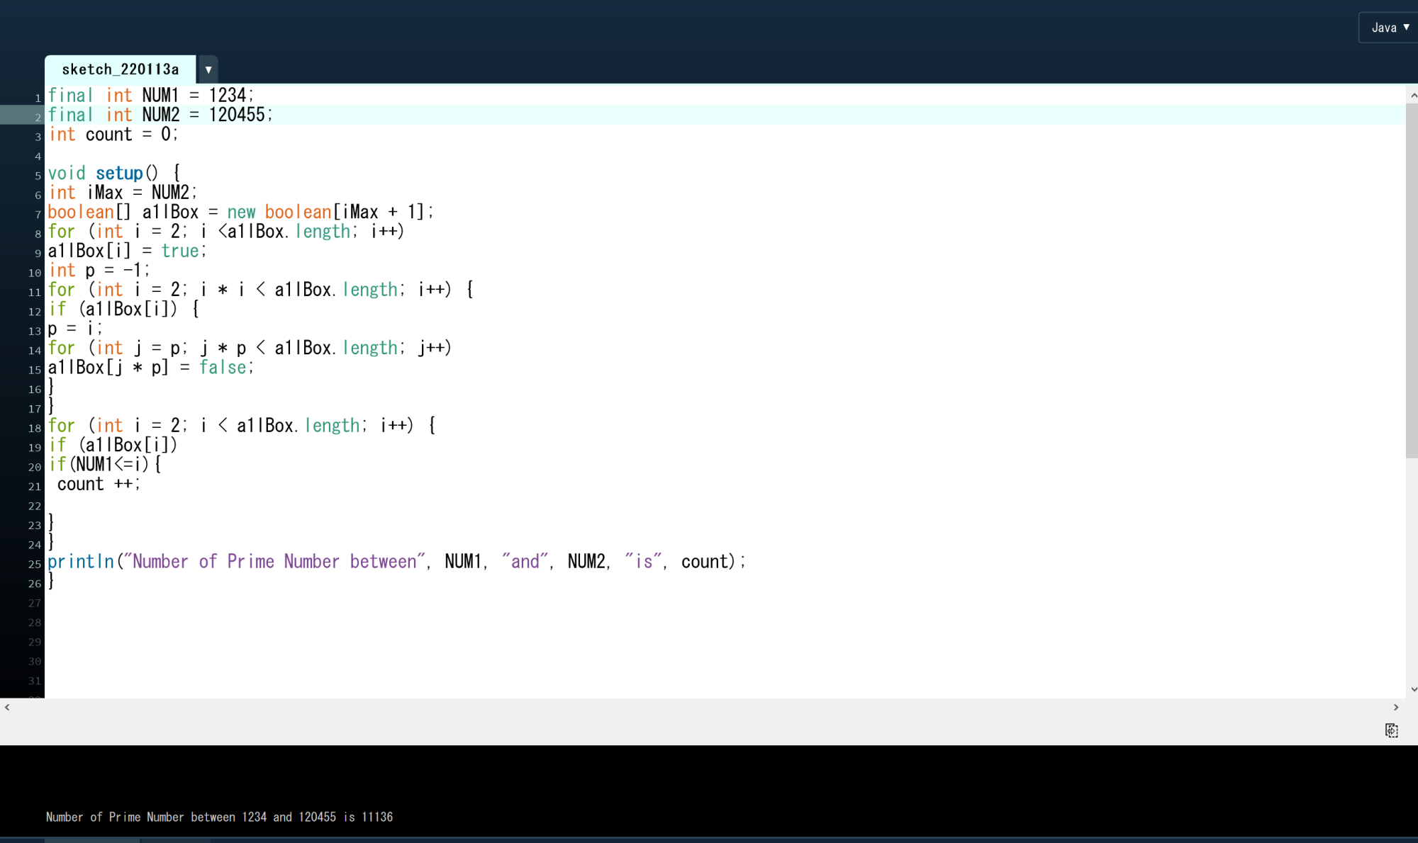Select the sketch_220113a tab
This screenshot has height=843, width=1418.
(120, 69)
